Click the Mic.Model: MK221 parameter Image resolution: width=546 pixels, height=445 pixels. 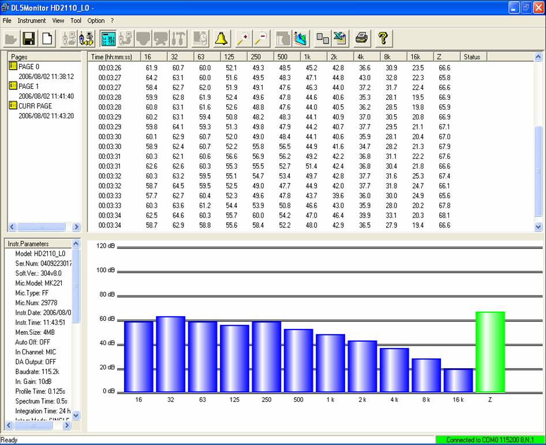39,283
